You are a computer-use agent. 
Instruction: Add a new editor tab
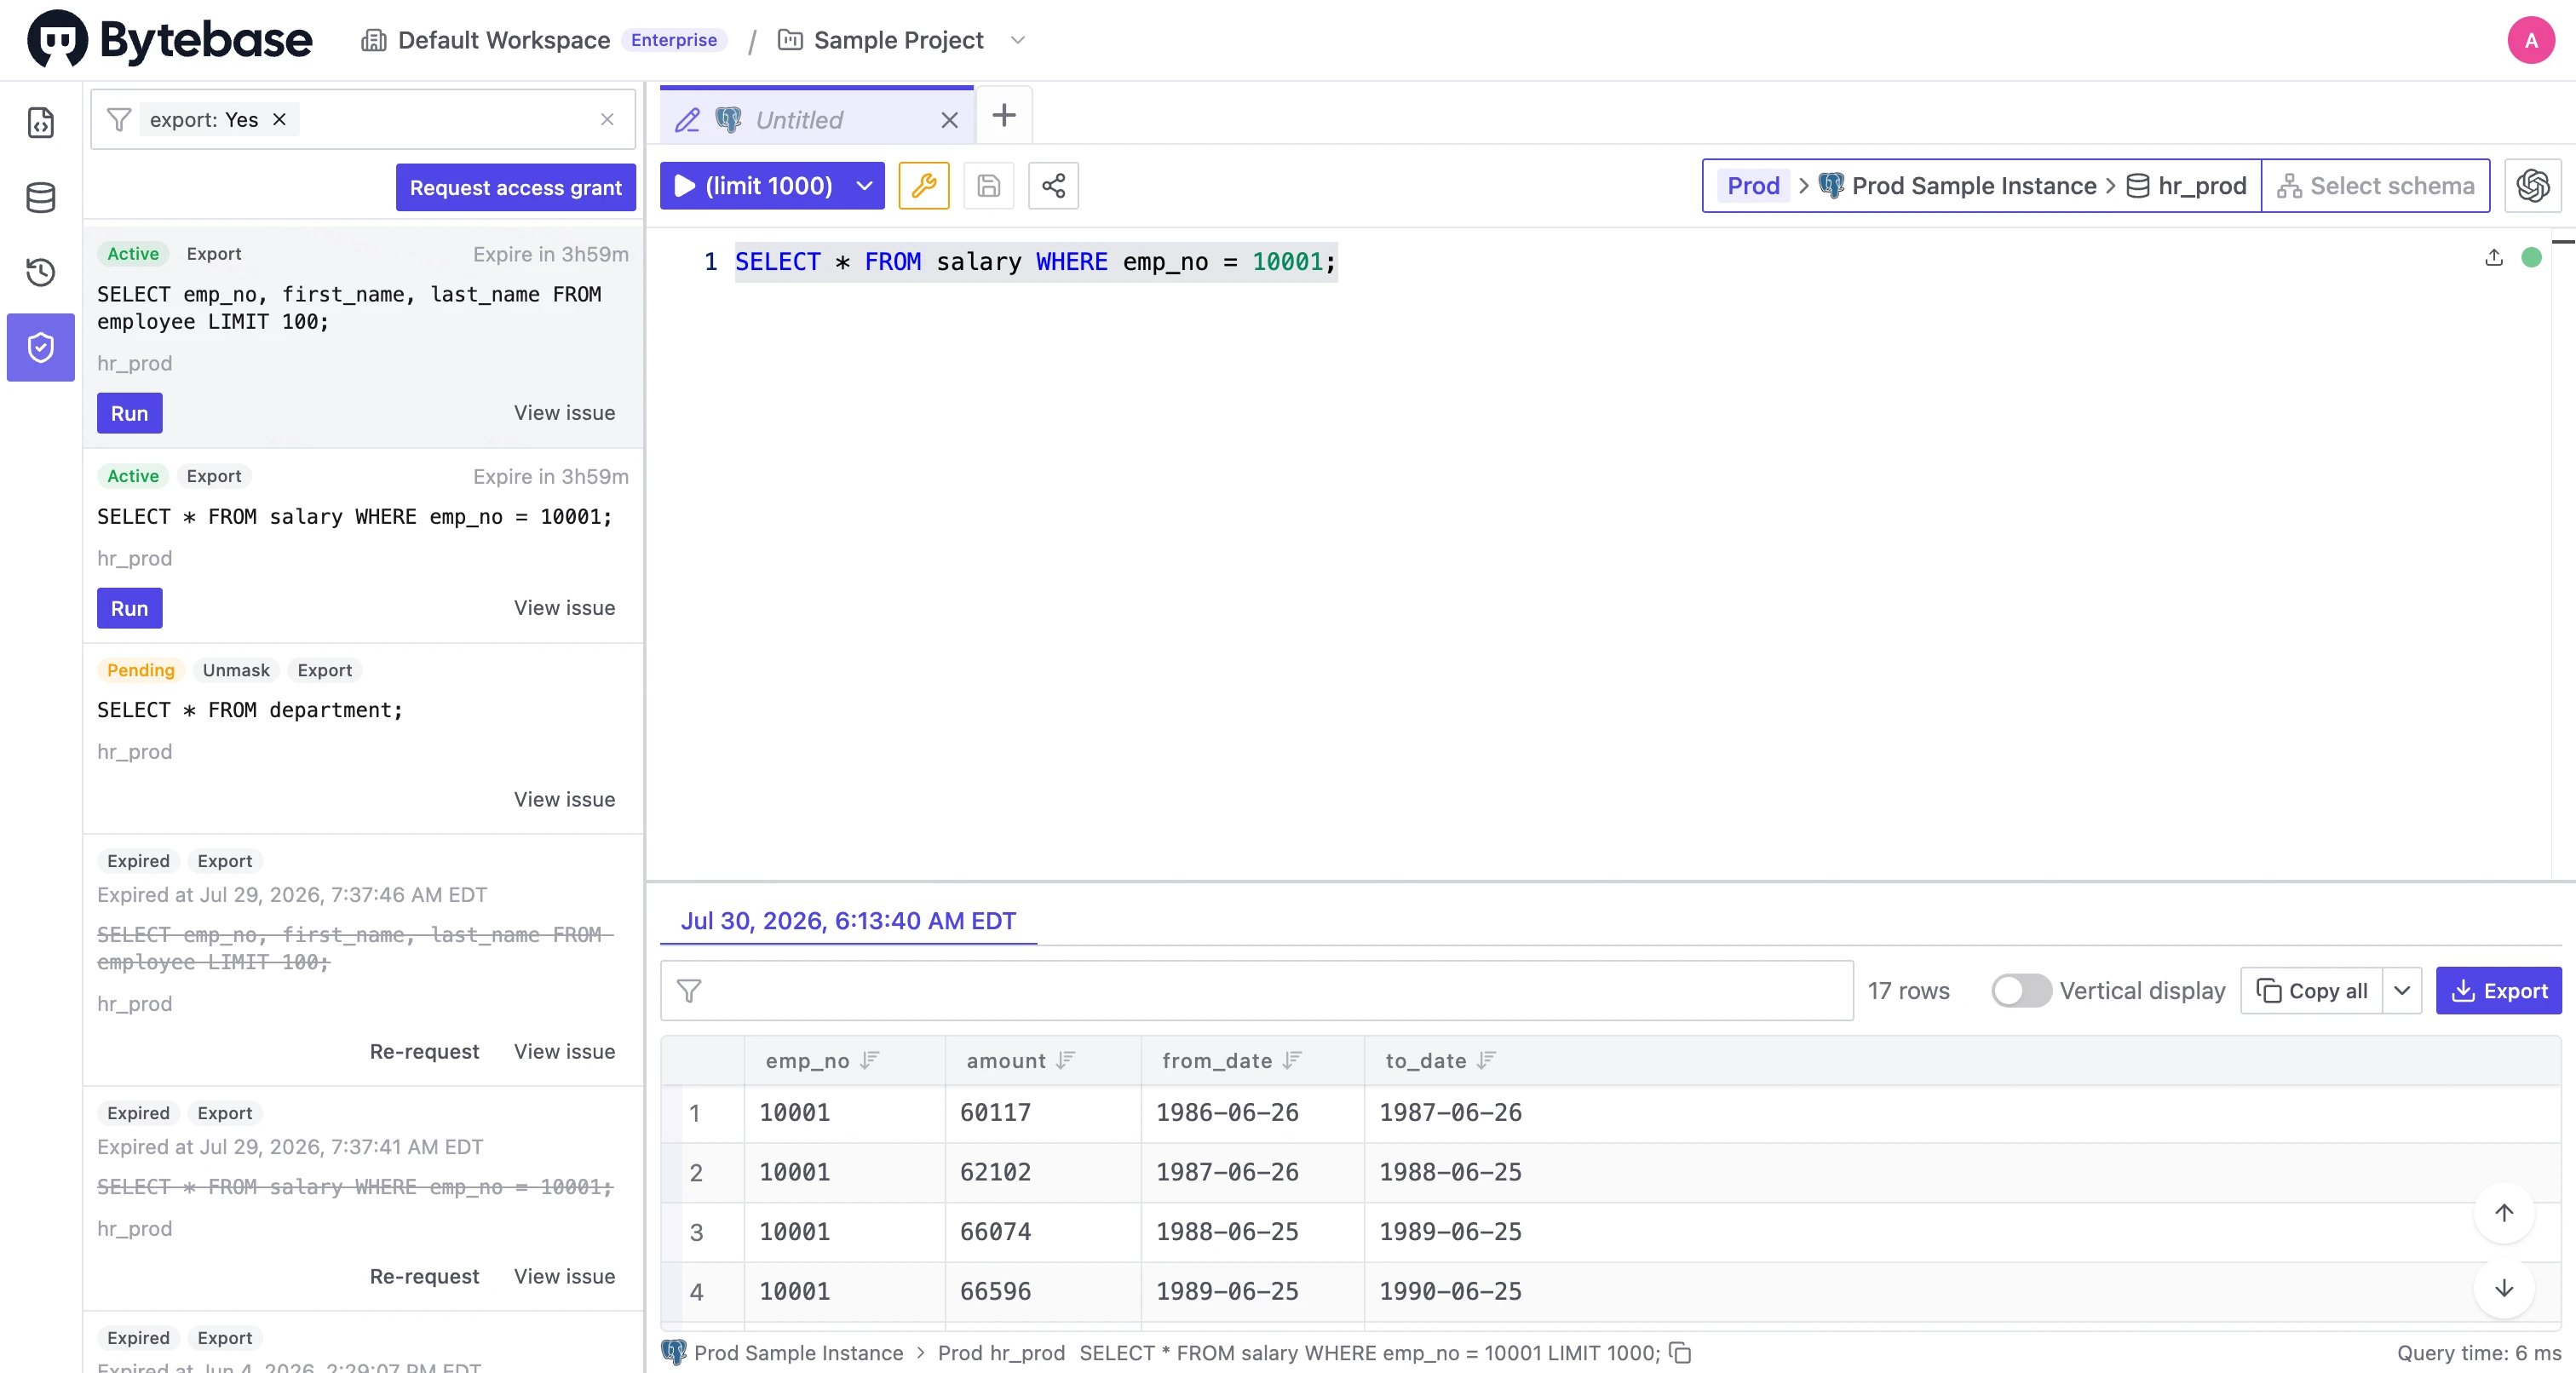[1004, 115]
